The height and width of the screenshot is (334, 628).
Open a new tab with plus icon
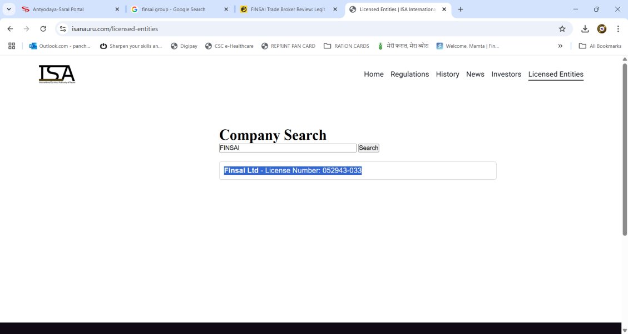coord(461,9)
